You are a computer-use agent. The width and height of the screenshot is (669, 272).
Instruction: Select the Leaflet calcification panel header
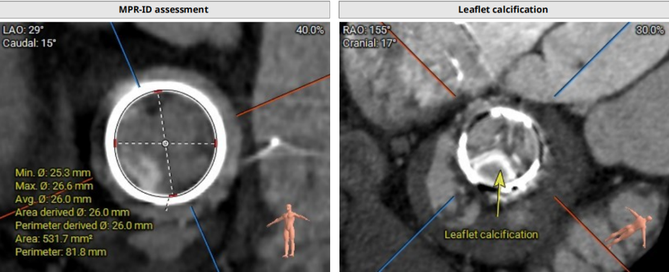(x=504, y=9)
